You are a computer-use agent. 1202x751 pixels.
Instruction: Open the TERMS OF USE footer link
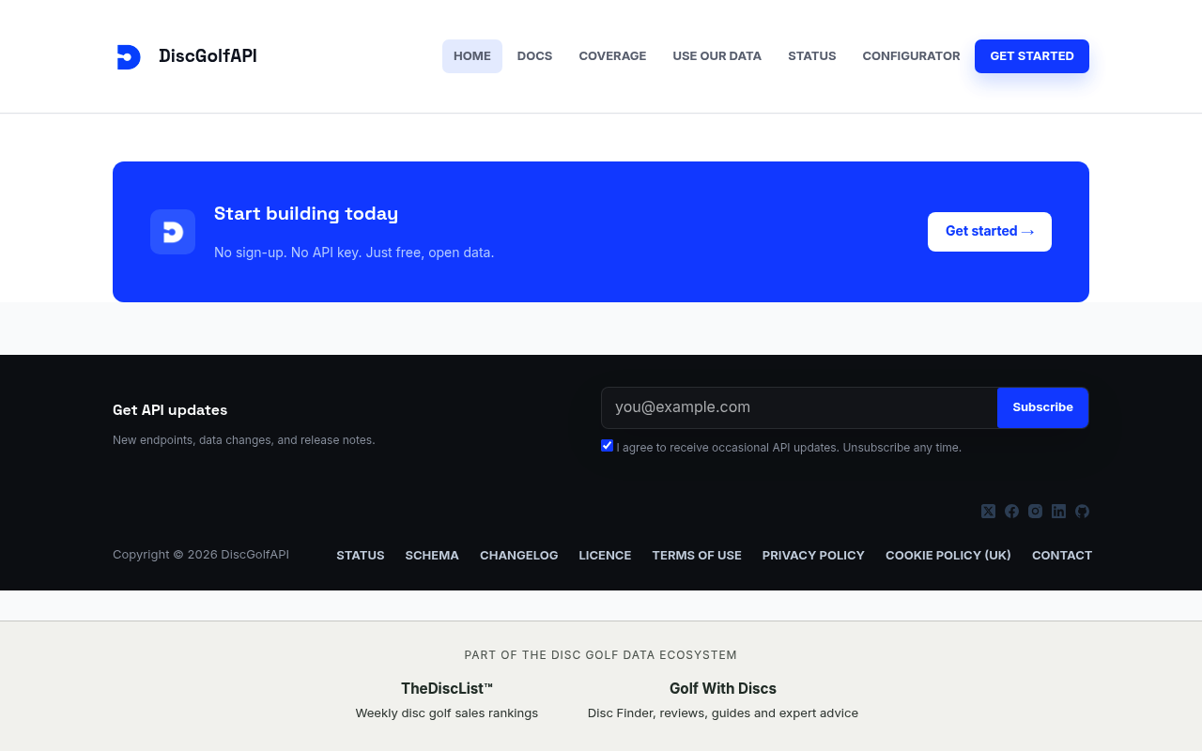(x=697, y=556)
